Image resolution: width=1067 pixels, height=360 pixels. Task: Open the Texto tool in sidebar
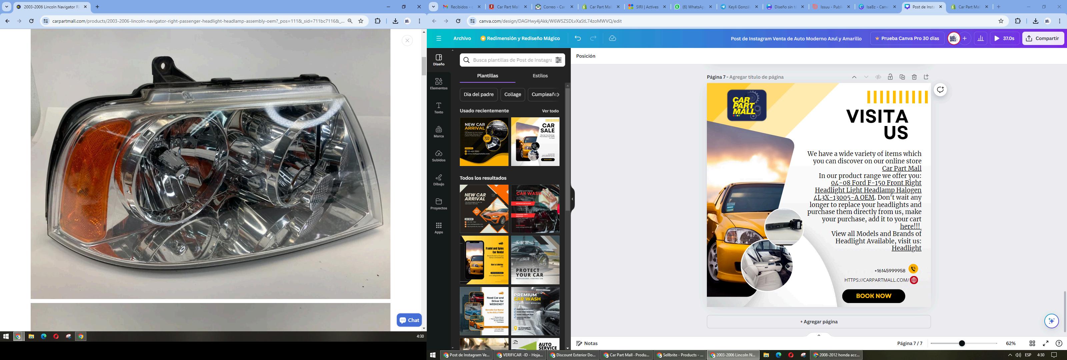coord(439,108)
